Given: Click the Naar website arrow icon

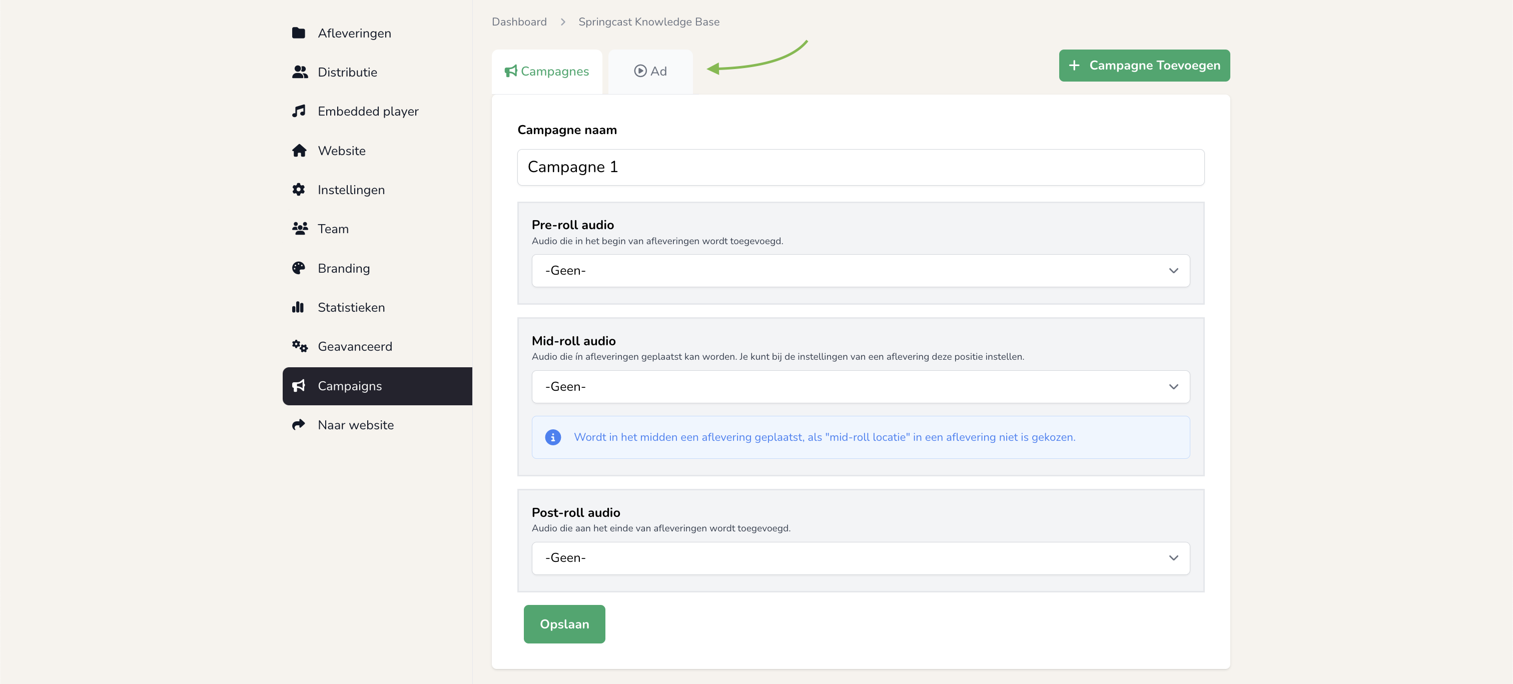Looking at the screenshot, I should [298, 424].
